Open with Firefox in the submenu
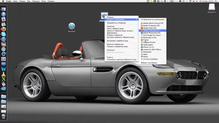The height and width of the screenshot is (123, 219). 153,40
